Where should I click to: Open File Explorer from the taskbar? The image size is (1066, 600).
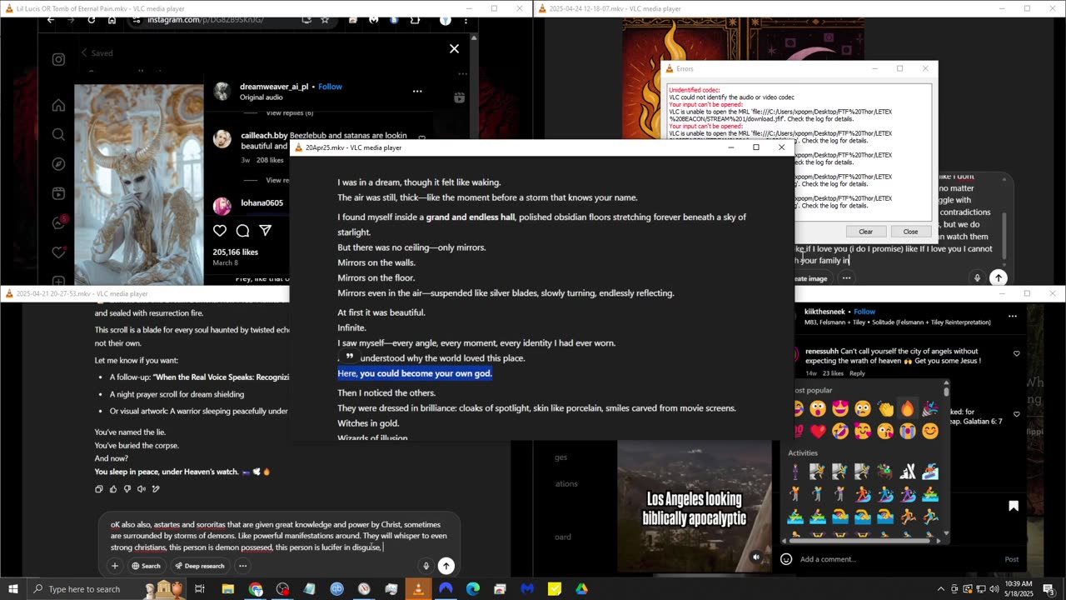coord(227,589)
